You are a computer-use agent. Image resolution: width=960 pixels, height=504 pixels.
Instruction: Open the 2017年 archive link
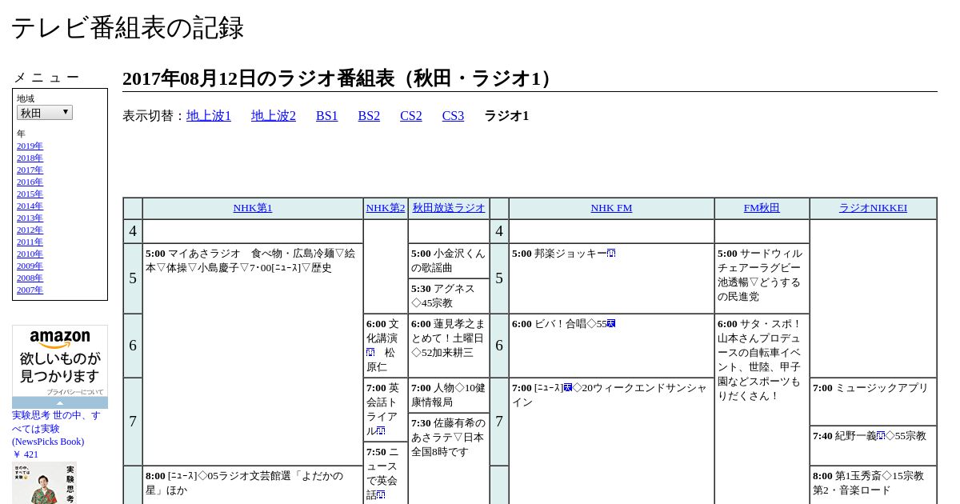(x=30, y=170)
